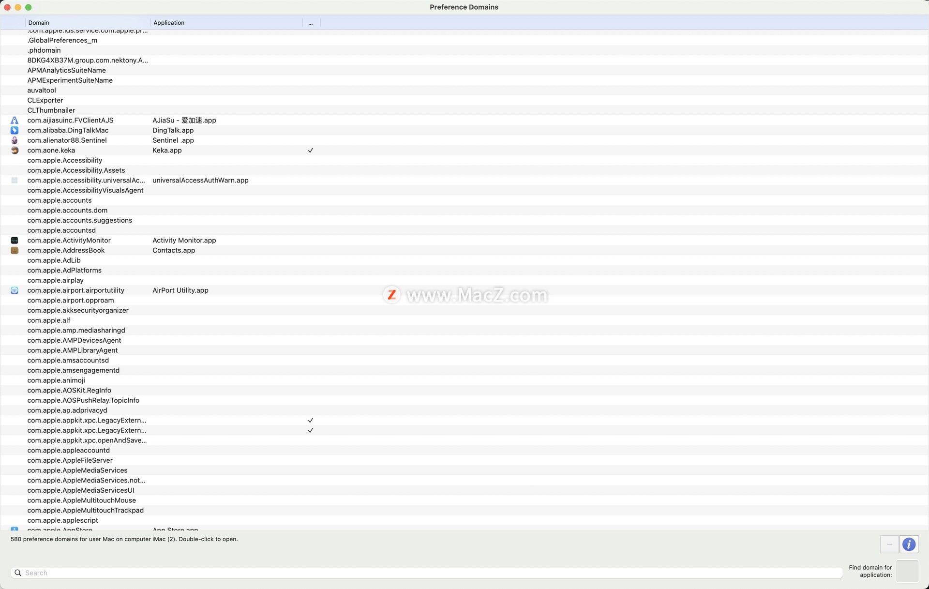Open the info button in bottom bar
This screenshot has height=589, width=929.
[909, 544]
